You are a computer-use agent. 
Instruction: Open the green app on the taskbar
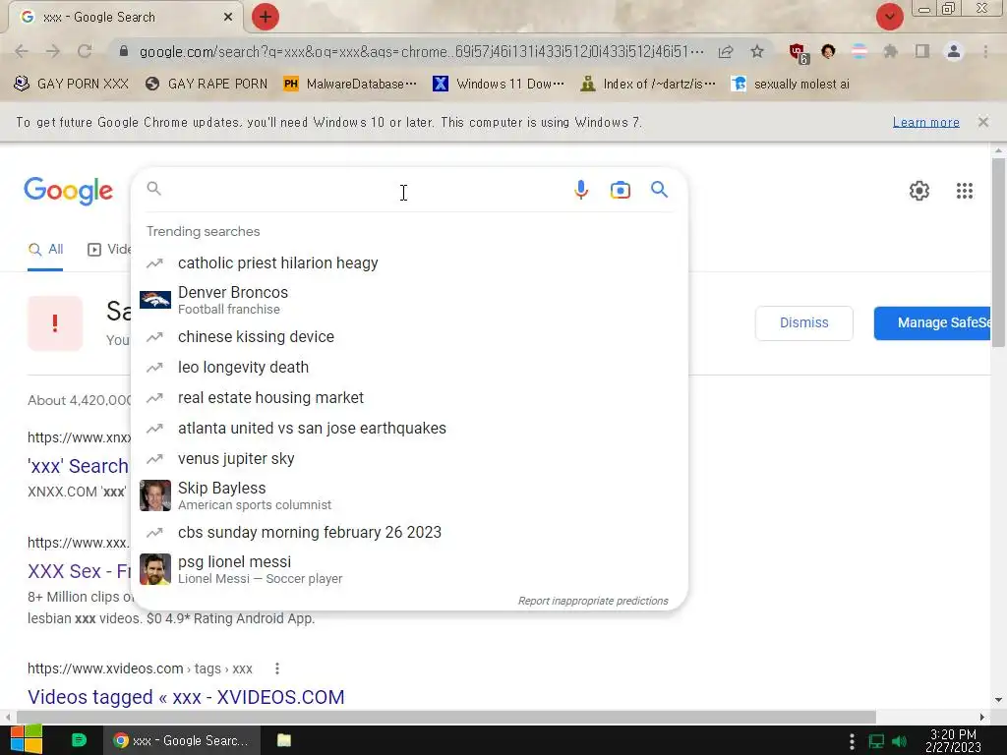pyautogui.click(x=79, y=740)
